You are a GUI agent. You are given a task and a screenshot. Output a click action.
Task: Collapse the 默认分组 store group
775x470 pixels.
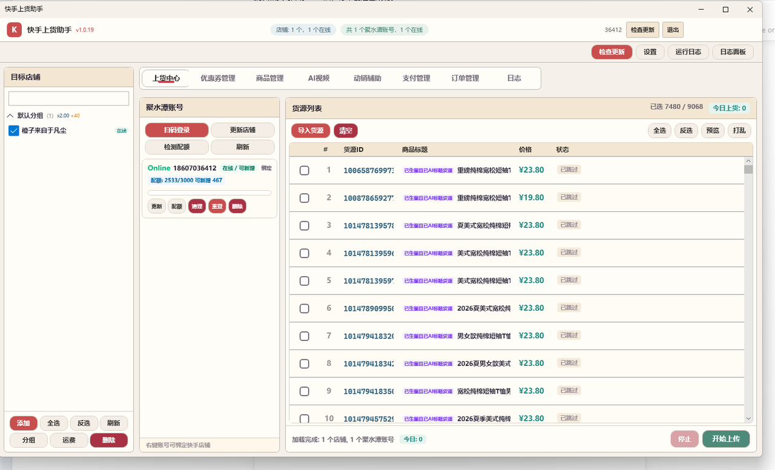tap(10, 116)
